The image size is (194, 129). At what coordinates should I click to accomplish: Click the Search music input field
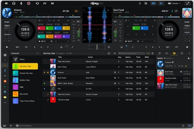132,53
